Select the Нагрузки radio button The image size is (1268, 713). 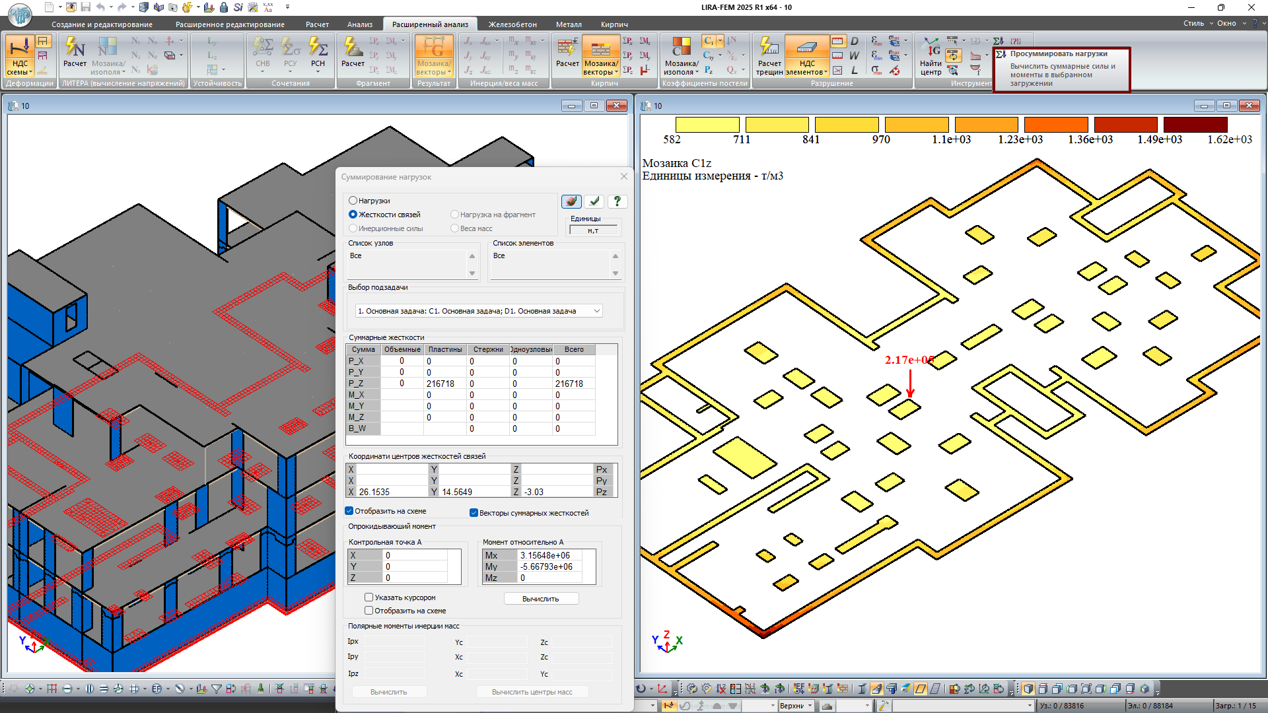pos(353,201)
